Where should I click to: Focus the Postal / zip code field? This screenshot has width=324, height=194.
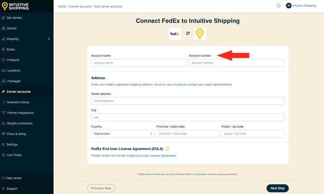tap(252, 134)
